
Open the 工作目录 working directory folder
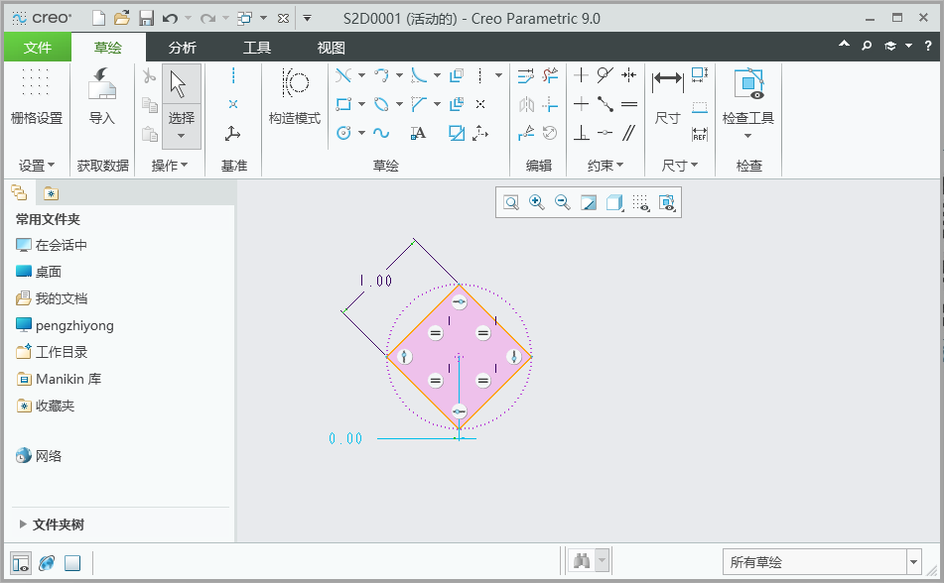click(x=52, y=352)
